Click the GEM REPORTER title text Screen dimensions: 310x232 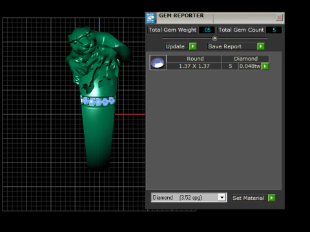point(181,15)
